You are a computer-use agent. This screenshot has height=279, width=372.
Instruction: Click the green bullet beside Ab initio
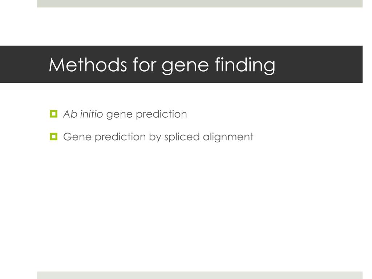pos(54,114)
